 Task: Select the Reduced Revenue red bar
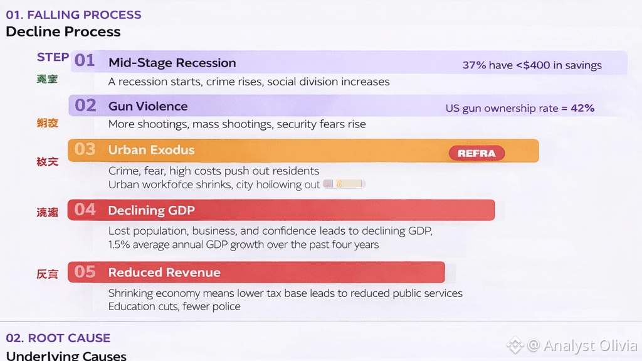(x=256, y=272)
